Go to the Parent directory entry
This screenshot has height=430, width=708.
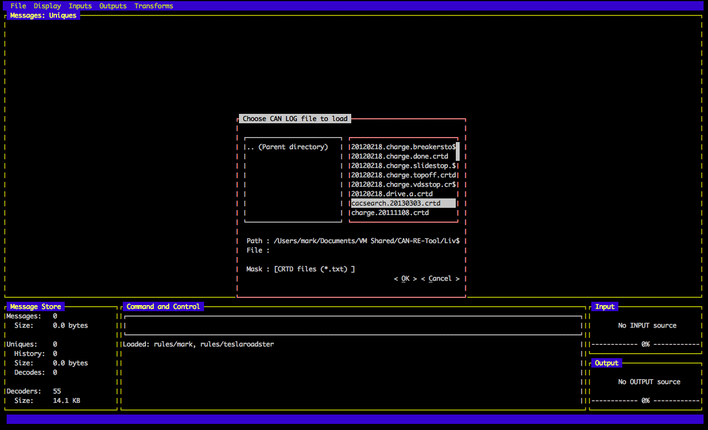287,147
